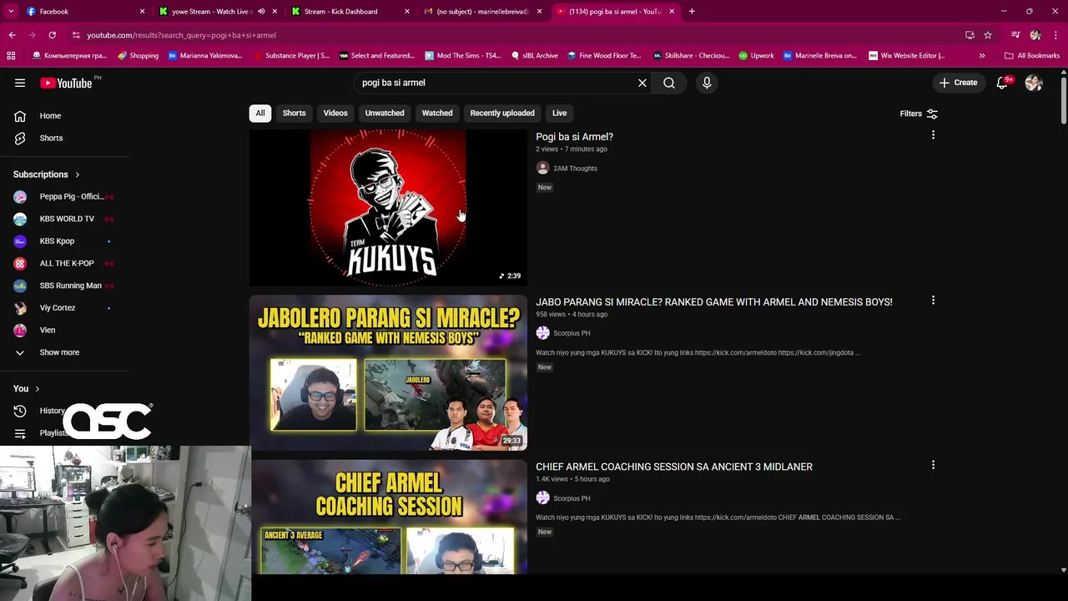The height and width of the screenshot is (601, 1068).
Task: Open more options for Jabo Parang video
Action: click(x=933, y=300)
